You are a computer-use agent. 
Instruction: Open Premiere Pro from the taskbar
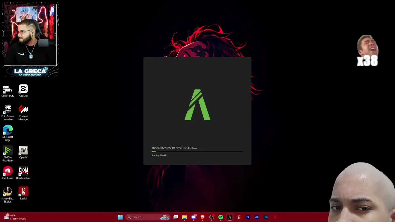coord(248,217)
